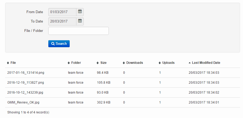Image resolution: width=243 pixels, height=118 pixels.
Task: Click the Last Modified Date header label
Action: tap(206, 63)
